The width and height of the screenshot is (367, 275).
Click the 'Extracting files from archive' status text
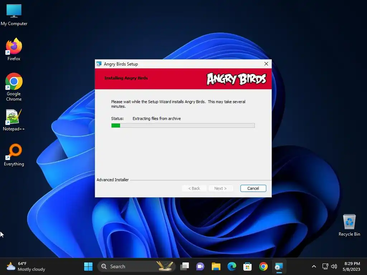point(157,119)
